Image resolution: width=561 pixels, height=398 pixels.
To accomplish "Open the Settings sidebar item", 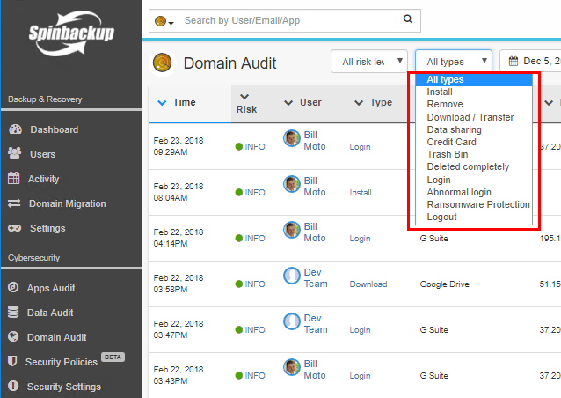I will coord(47,228).
